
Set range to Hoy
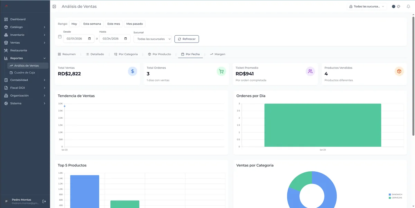click(74, 24)
